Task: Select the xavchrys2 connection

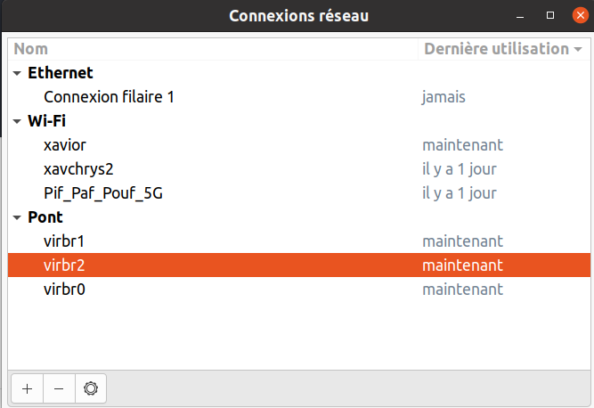Action: [299, 169]
